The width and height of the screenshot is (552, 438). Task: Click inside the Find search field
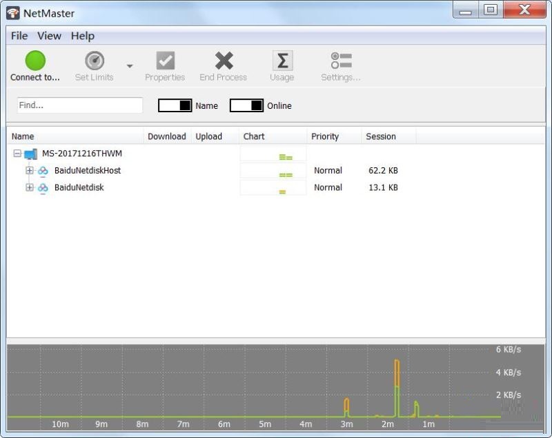(79, 105)
